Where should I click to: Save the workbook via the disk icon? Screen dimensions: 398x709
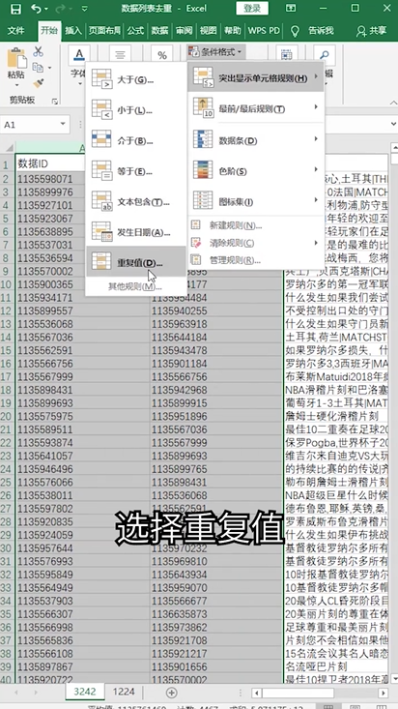click(15, 9)
